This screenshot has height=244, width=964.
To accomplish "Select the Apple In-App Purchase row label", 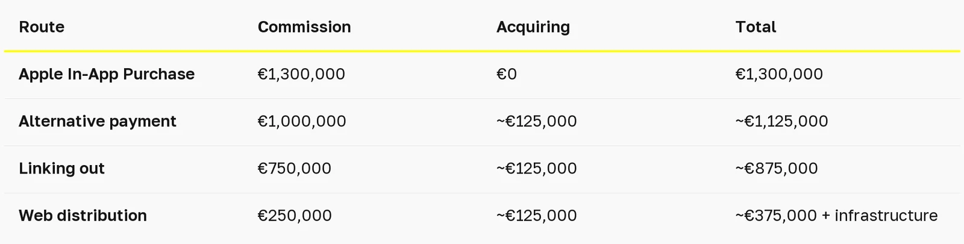I will point(107,74).
